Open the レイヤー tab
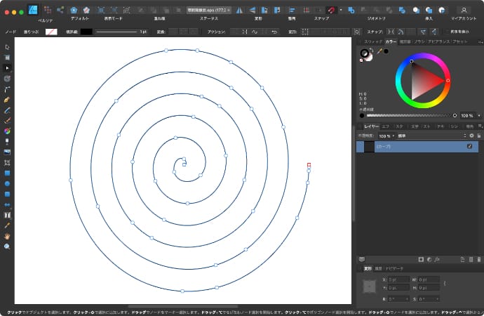Screen dimensions: 484x316 point(370,126)
